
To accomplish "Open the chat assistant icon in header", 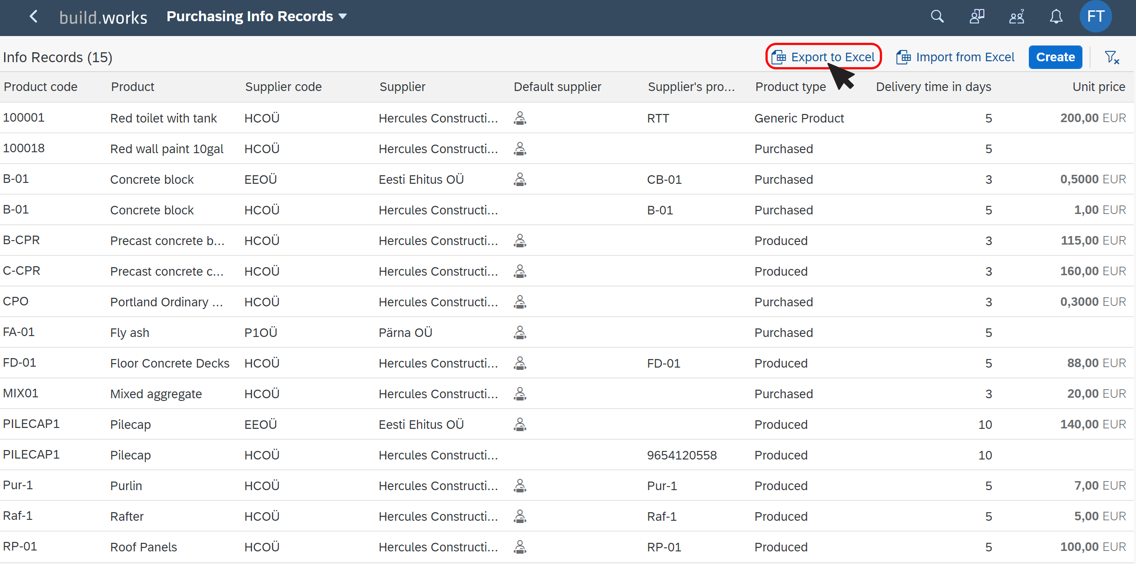I will 977,17.
